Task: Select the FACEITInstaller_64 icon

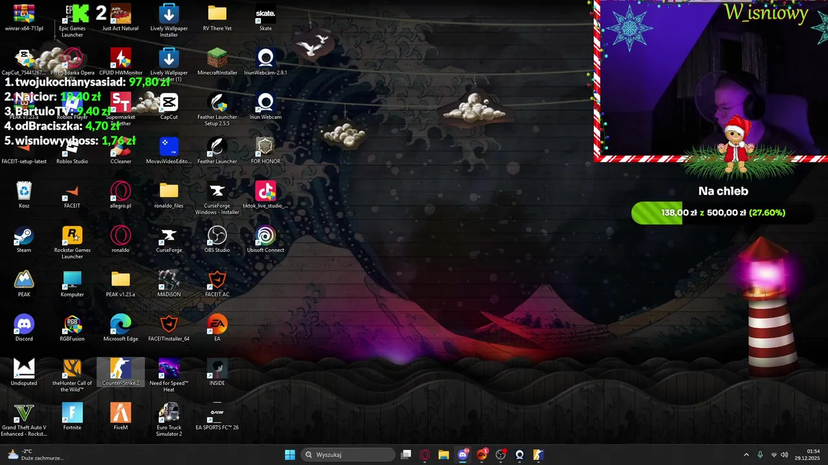Action: [169, 328]
